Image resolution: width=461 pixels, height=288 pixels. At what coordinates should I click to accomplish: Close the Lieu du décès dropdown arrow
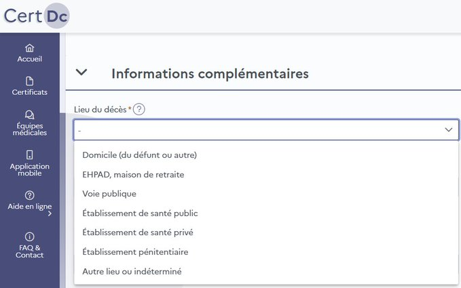[448, 129]
